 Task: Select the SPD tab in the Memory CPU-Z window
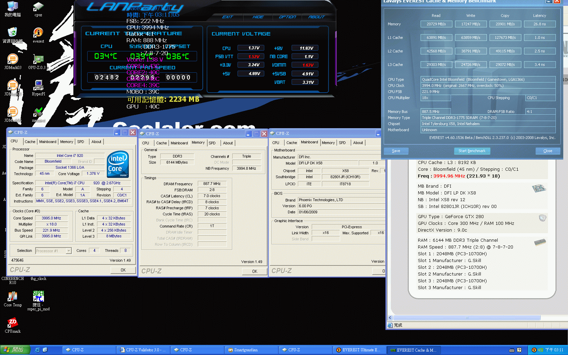click(x=212, y=143)
